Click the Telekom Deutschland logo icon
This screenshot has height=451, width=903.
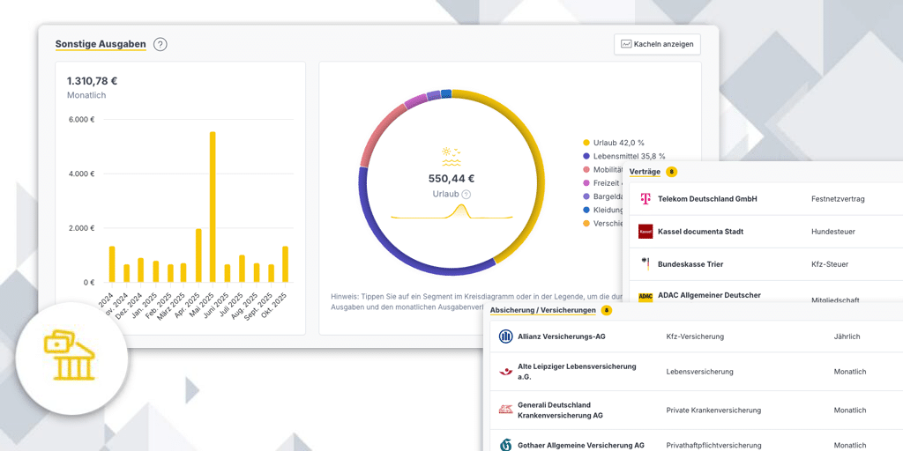pos(646,199)
